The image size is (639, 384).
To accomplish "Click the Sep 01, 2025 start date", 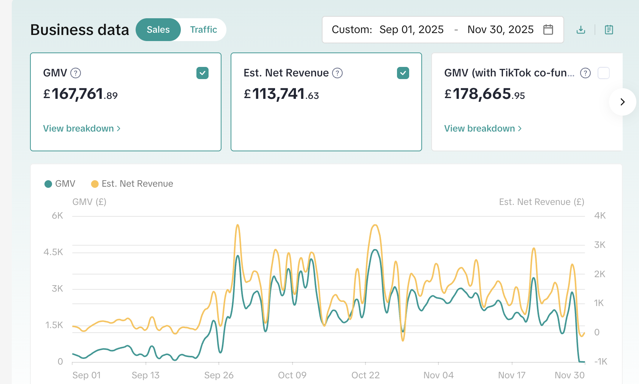I will [411, 30].
